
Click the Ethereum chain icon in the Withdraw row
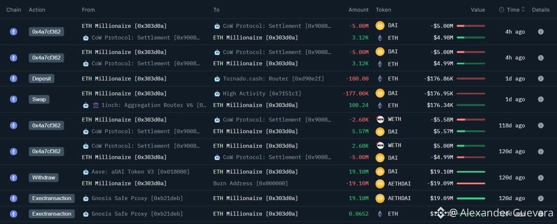(x=13, y=177)
